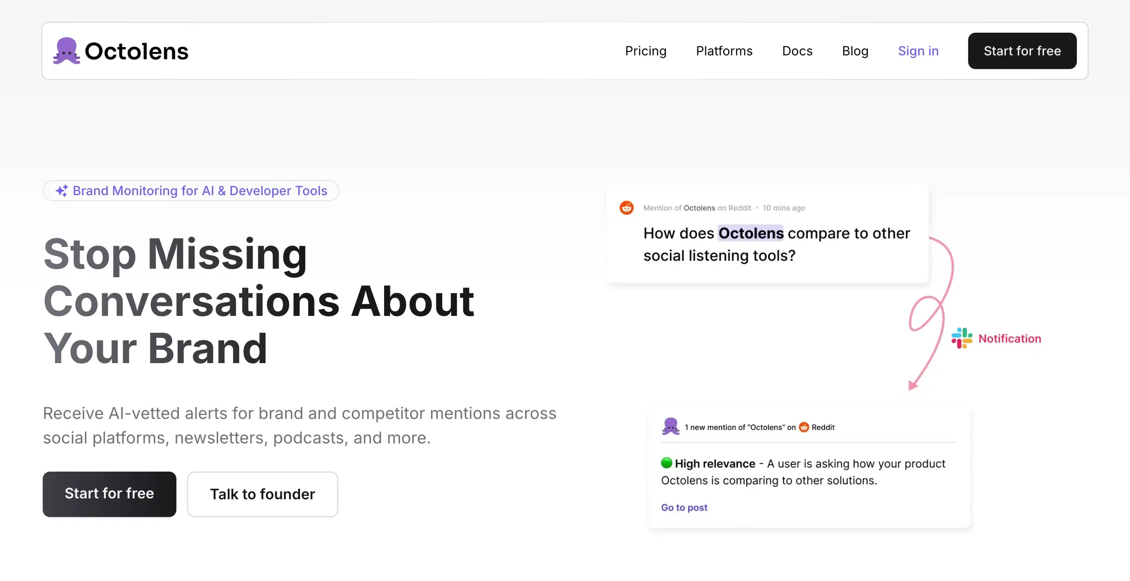The height and width of the screenshot is (581, 1130).
Task: Click Brand Monitoring for AI & Developer Tools badge
Action: point(191,191)
